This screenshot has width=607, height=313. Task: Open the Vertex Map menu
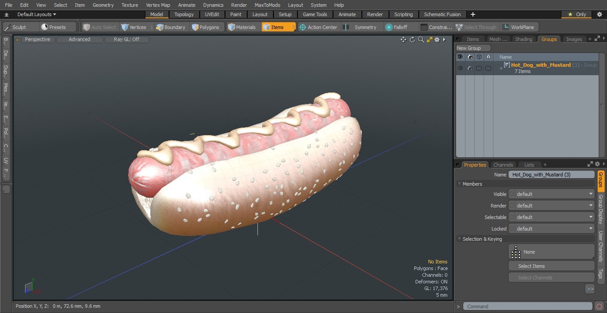158,5
